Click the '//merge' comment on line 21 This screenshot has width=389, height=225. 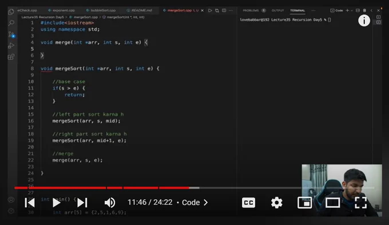(x=63, y=154)
